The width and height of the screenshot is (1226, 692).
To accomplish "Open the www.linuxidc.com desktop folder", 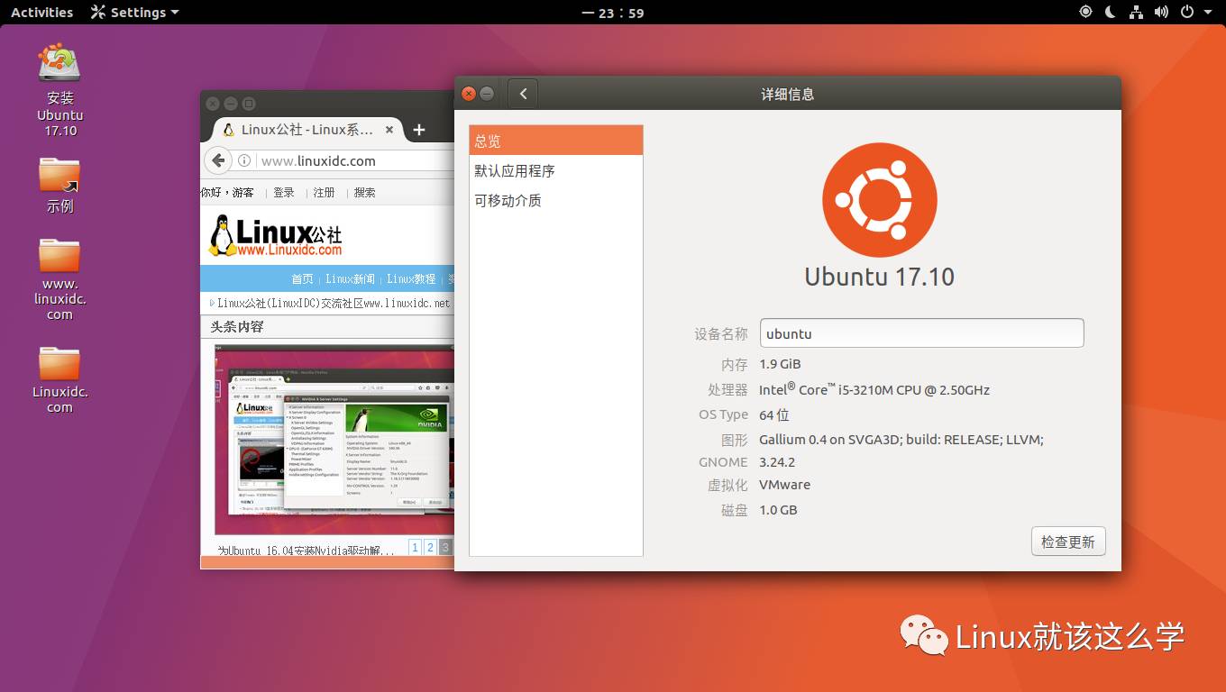I will click(x=59, y=278).
